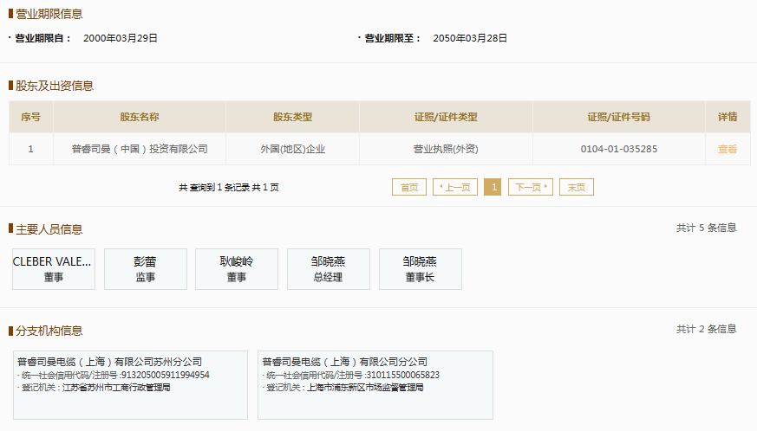Jump to last page with 末页 button
Image resolution: width=757 pixels, height=431 pixels.
tap(577, 187)
